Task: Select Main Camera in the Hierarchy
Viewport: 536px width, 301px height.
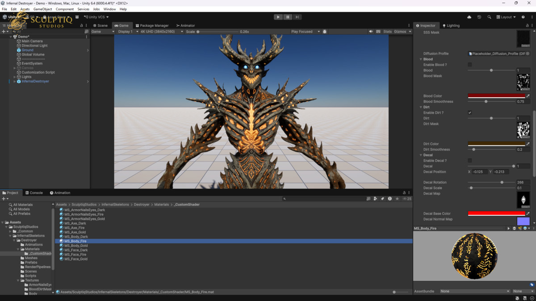Action: pos(32,41)
